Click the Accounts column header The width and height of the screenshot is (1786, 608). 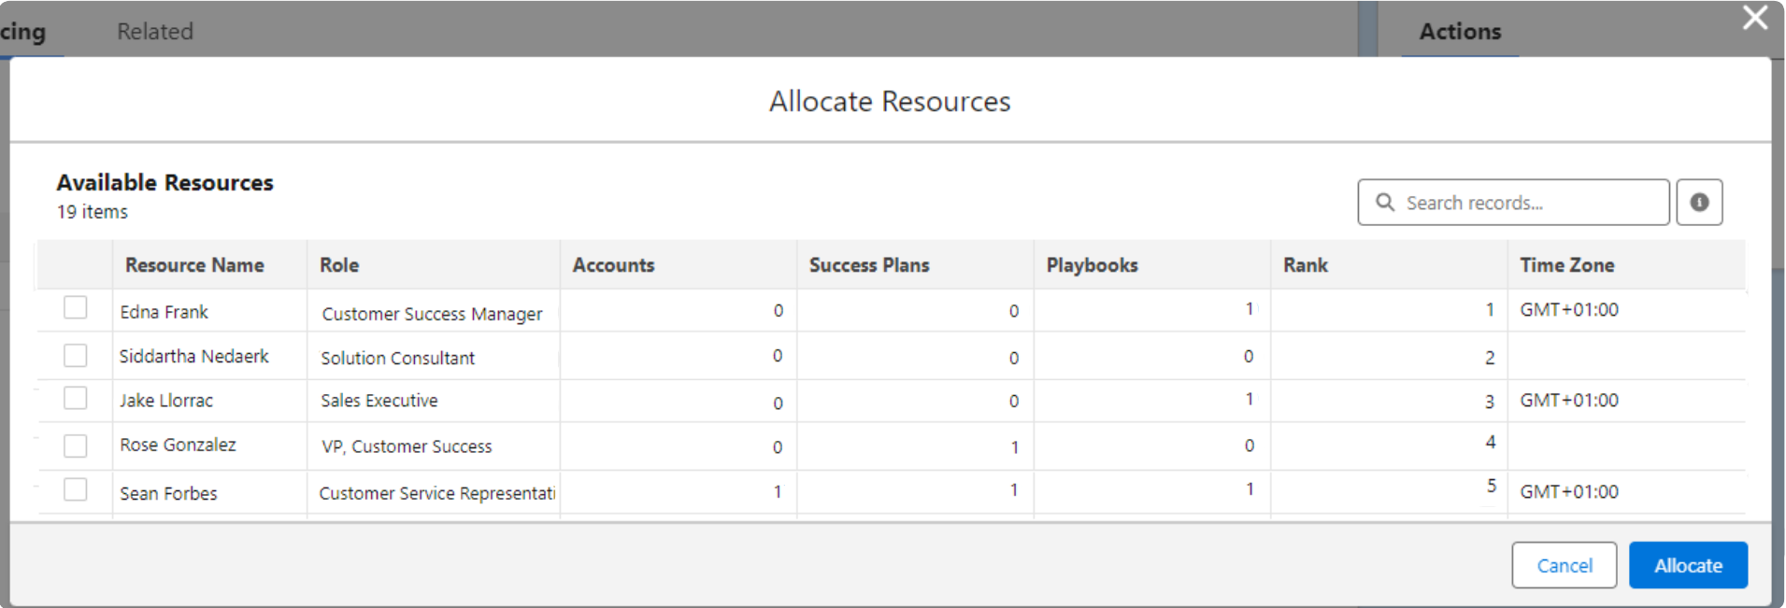pyautogui.click(x=613, y=265)
